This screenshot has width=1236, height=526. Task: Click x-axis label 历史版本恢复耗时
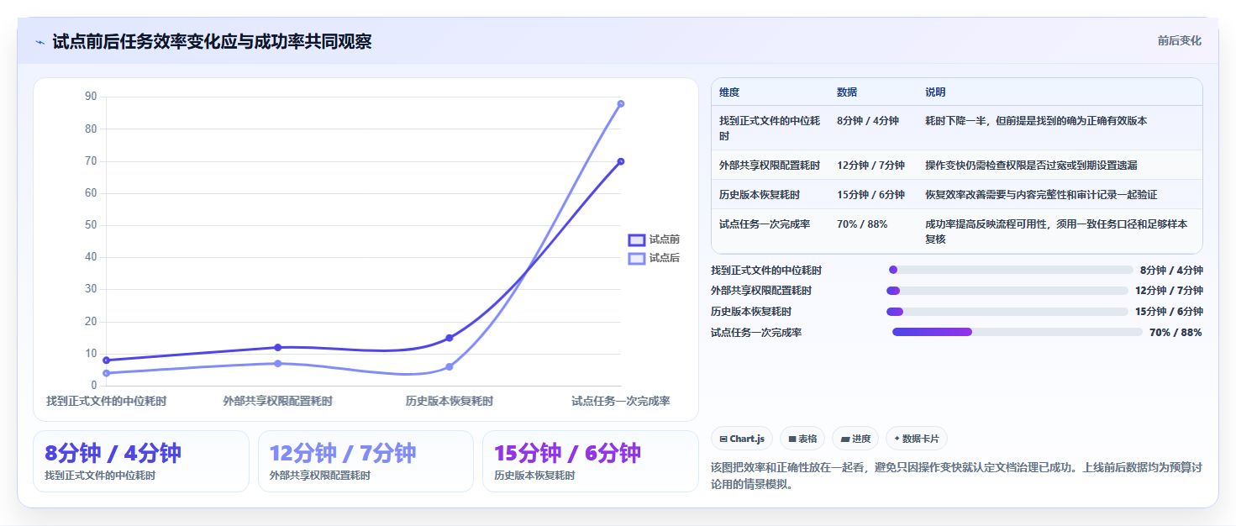450,401
